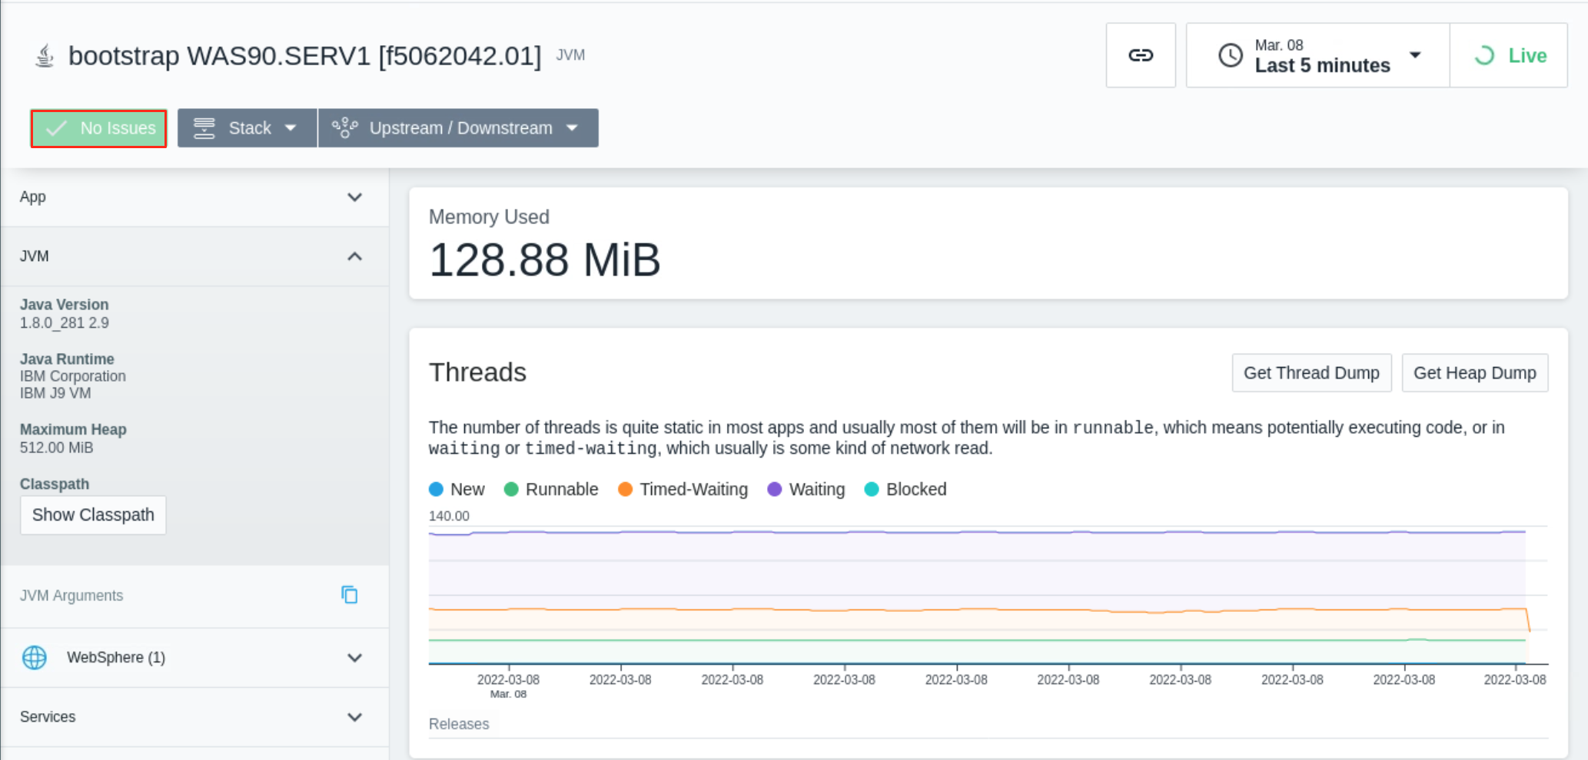
Task: Click the WebSphere globe icon
Action: 35,658
